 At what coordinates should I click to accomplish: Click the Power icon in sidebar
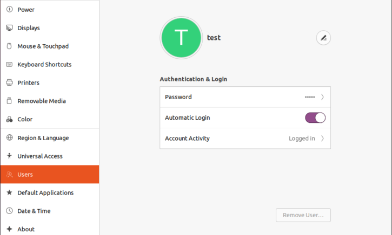point(9,10)
